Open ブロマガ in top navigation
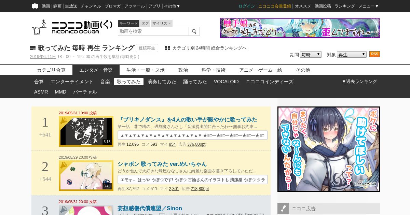 (113, 6)
